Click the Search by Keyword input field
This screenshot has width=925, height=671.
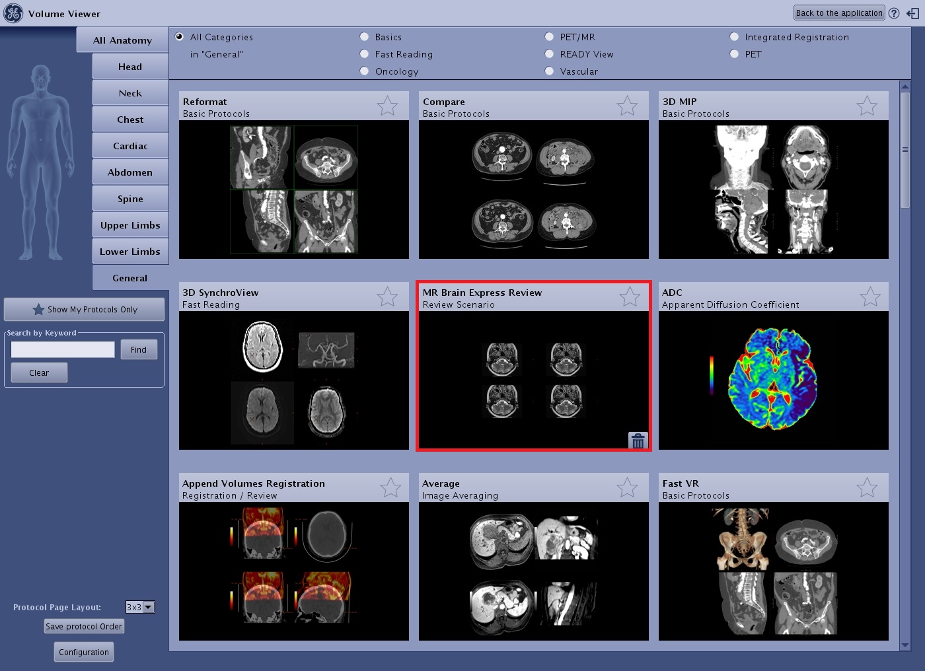pos(63,349)
